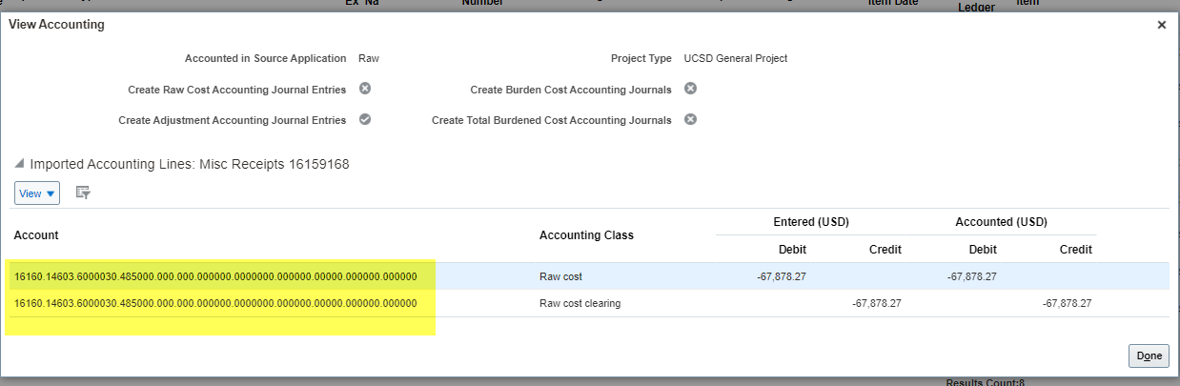Click the Account column header
The width and height of the screenshot is (1180, 386).
click(x=36, y=235)
